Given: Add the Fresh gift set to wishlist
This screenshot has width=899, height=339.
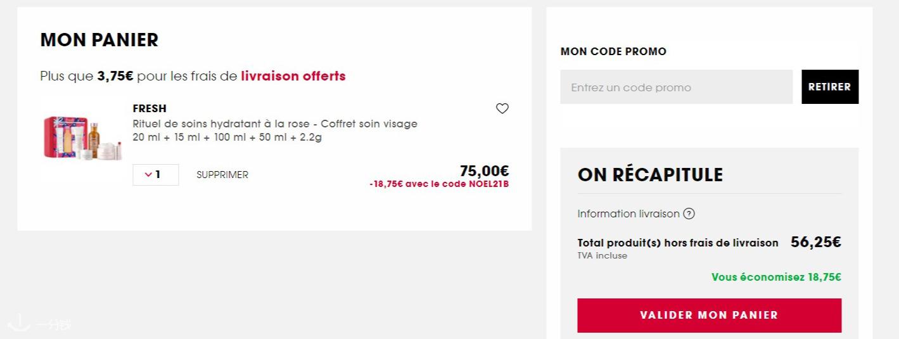Looking at the screenshot, I should (x=502, y=108).
